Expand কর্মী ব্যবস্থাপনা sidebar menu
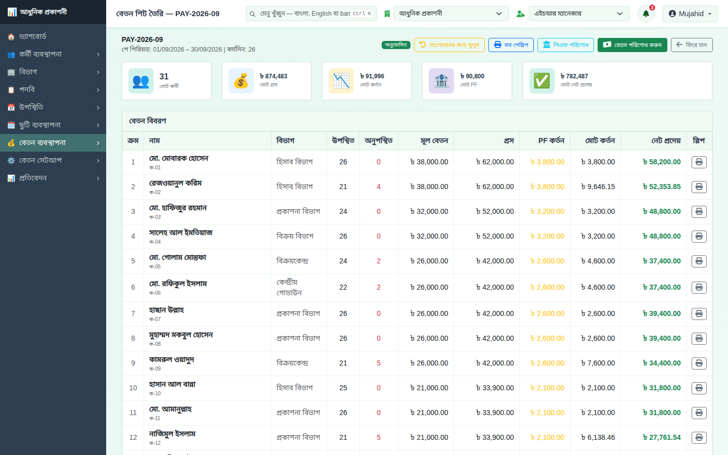This screenshot has height=455, width=728. (53, 54)
